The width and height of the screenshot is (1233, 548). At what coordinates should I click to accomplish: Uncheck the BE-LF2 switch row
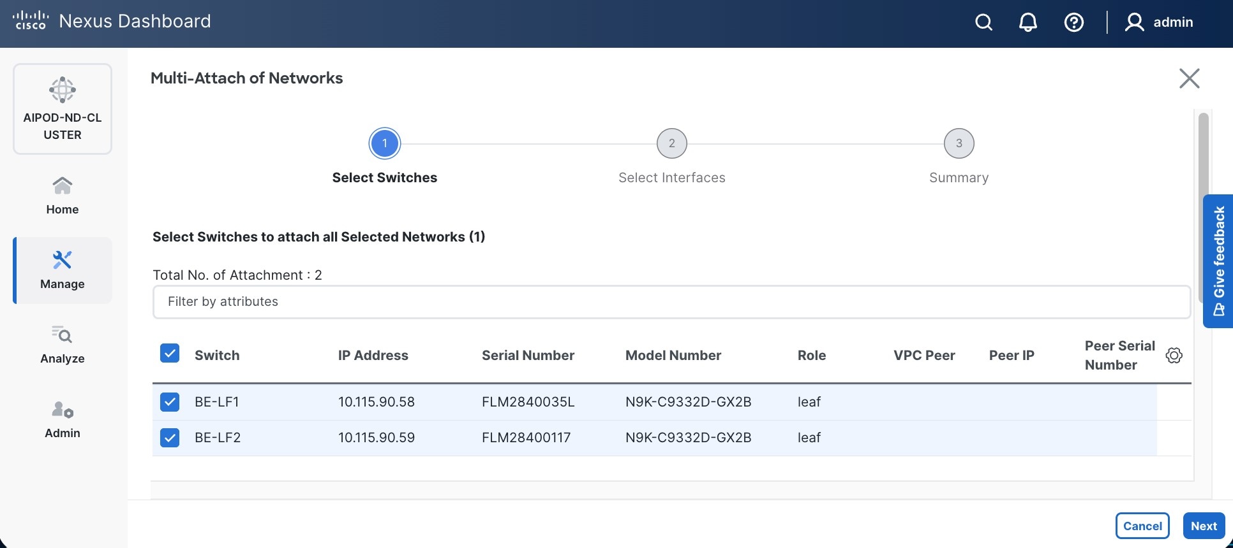click(170, 438)
